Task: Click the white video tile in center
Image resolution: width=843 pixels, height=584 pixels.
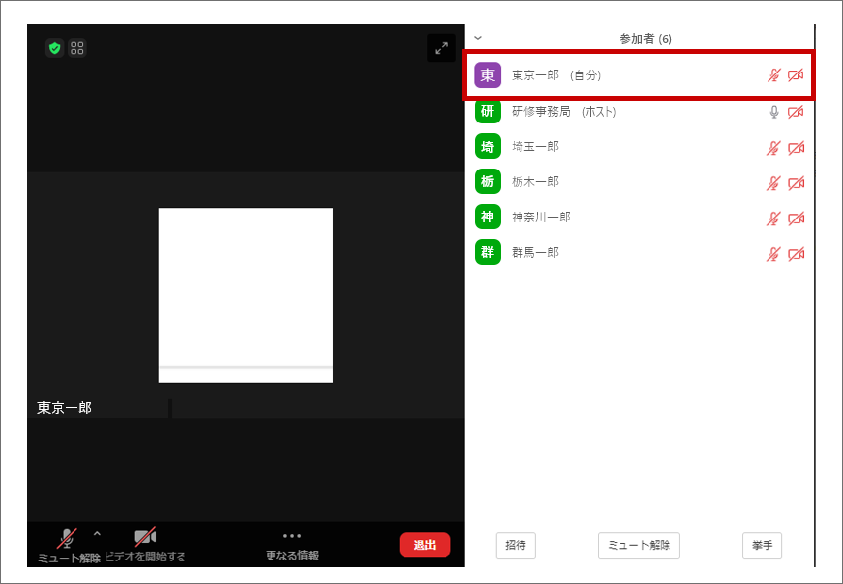Action: [x=246, y=296]
